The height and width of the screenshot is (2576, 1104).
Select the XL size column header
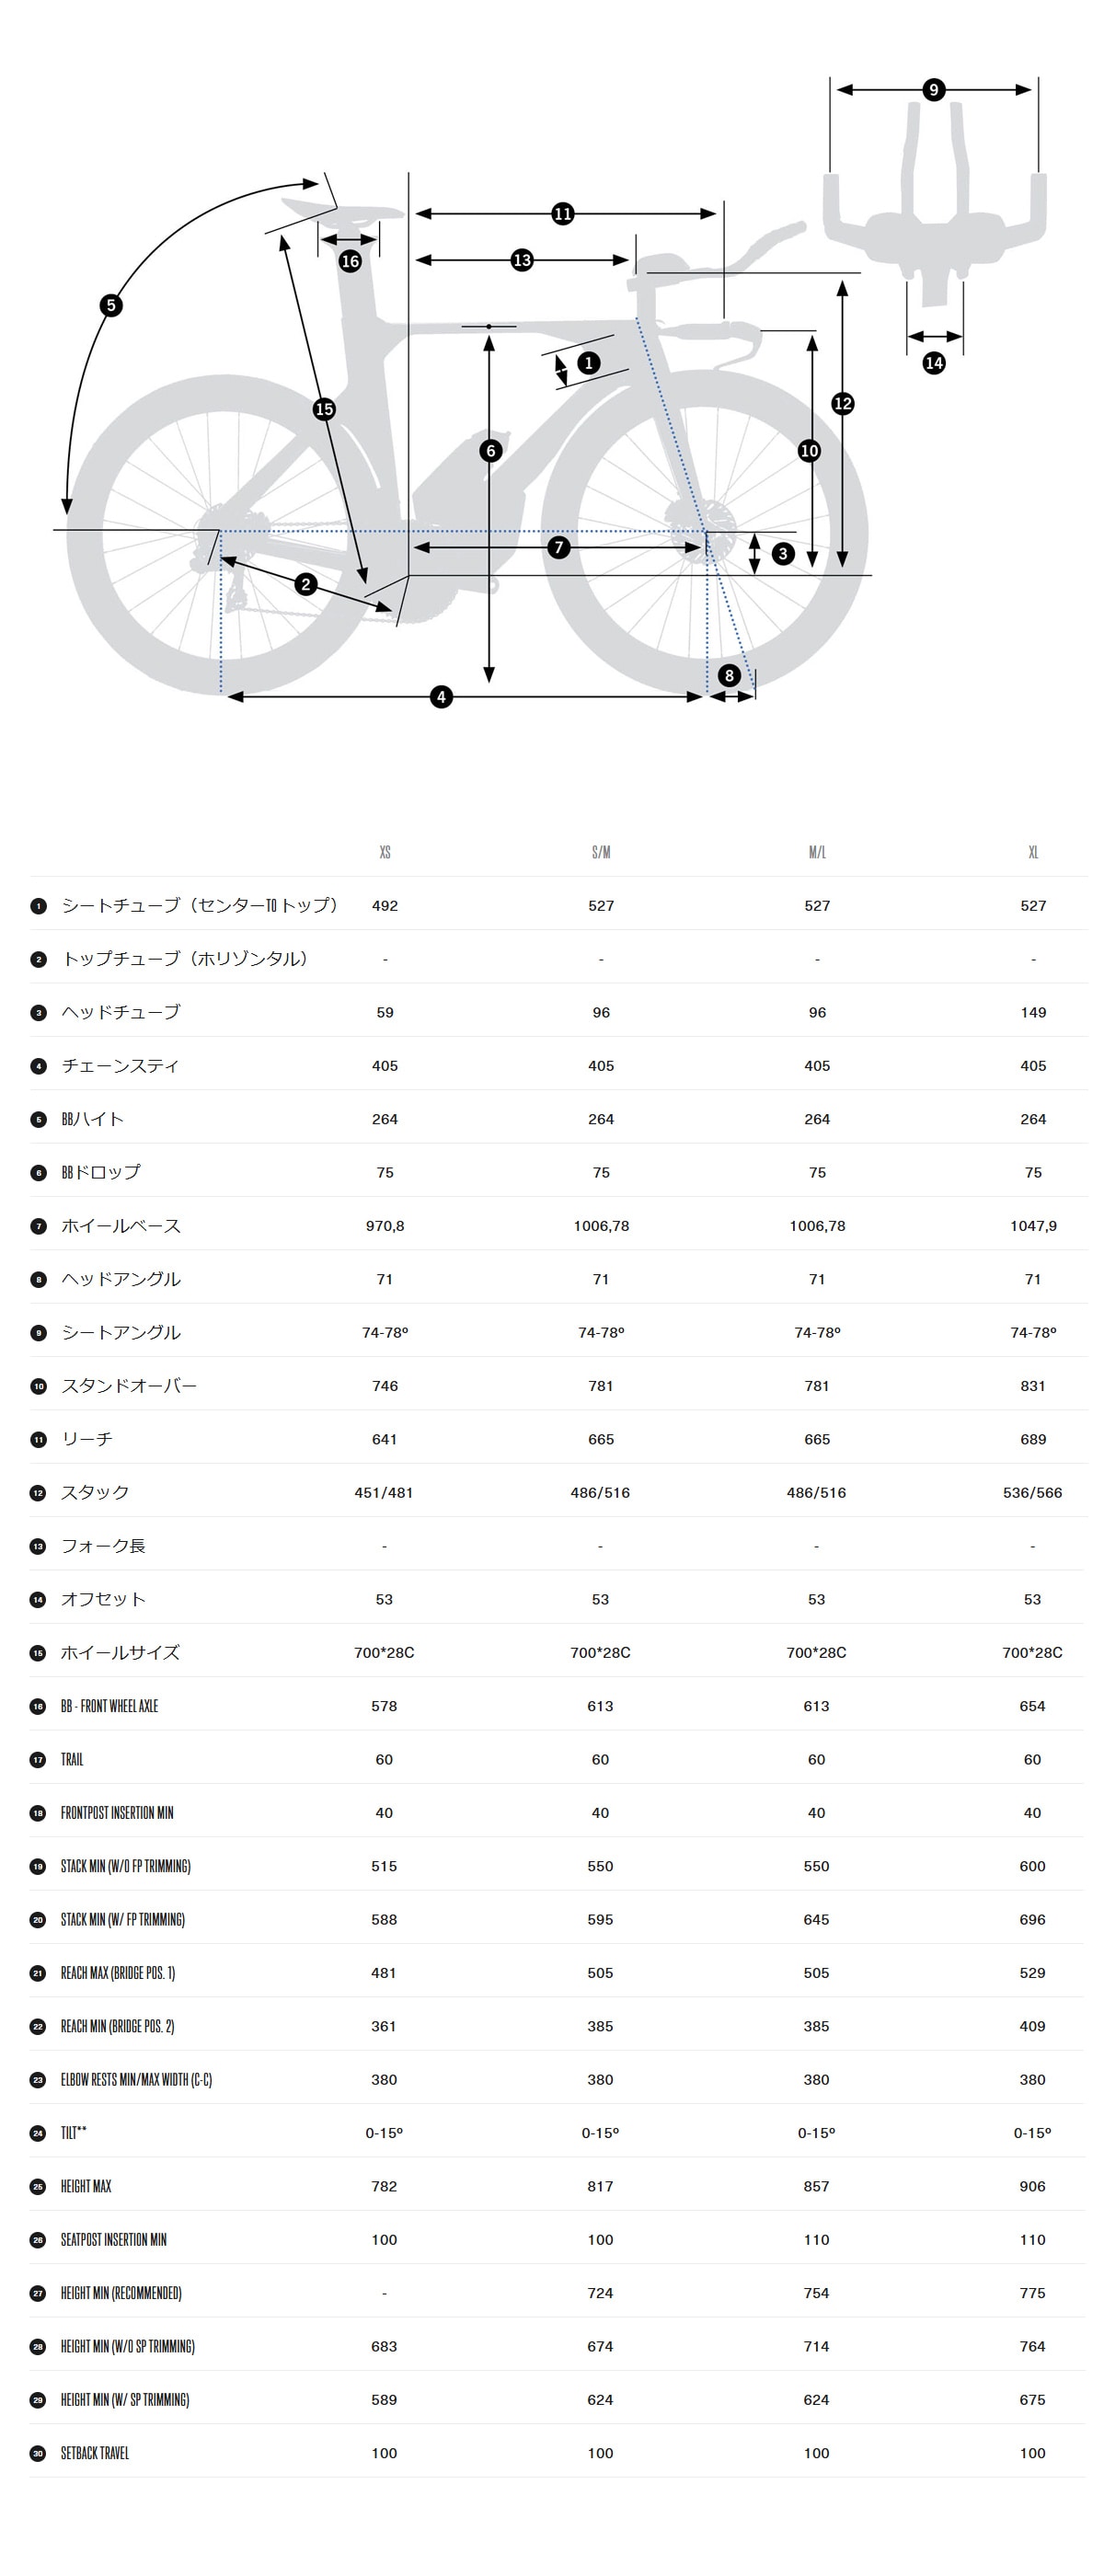[x=1033, y=852]
